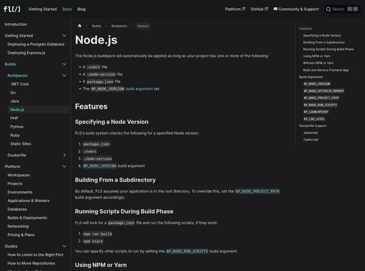The image size is (365, 271).
Task: Collapse the Getting Started sidebar section
Action: (64, 35)
